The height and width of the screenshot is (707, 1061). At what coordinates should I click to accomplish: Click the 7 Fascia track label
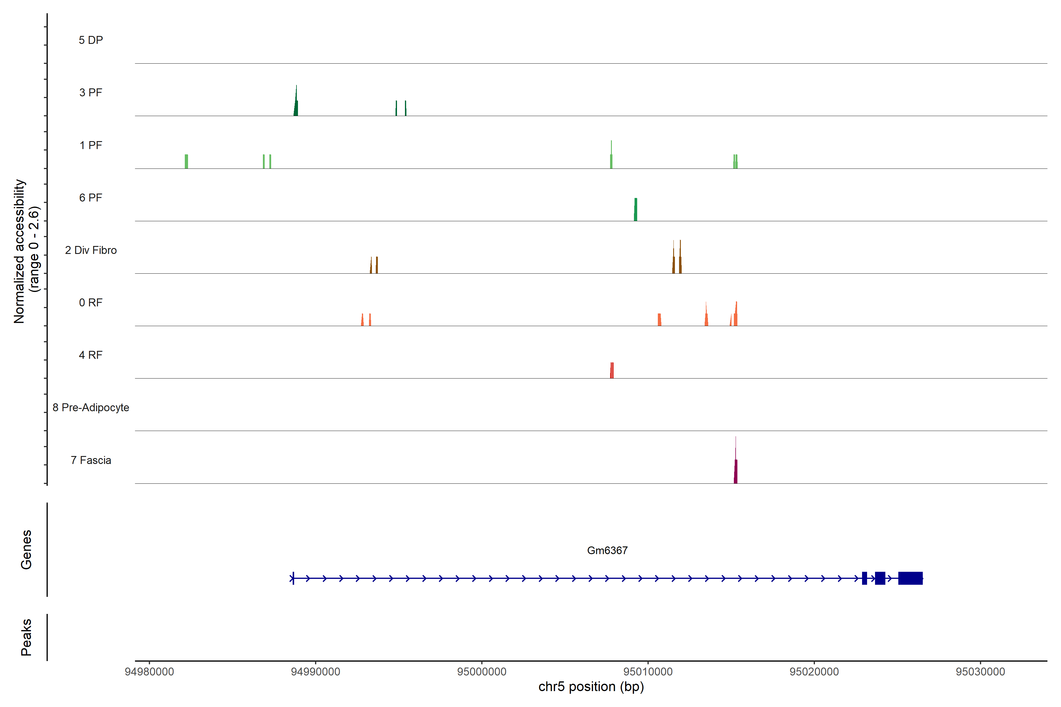click(91, 460)
